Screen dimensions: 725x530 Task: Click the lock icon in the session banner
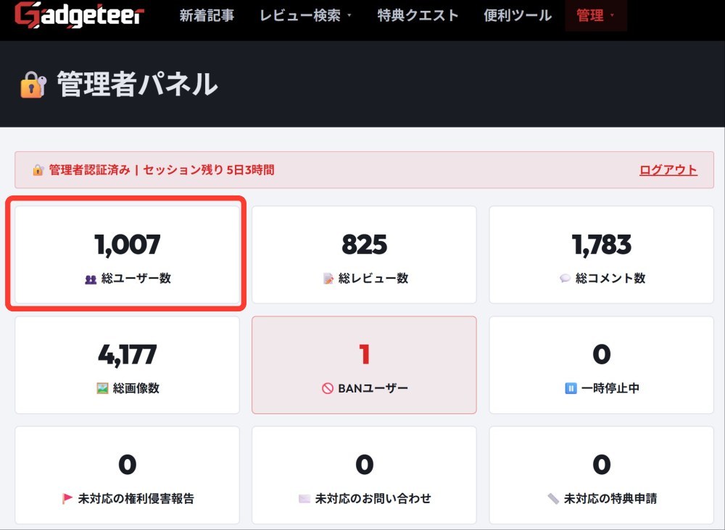[x=38, y=170]
